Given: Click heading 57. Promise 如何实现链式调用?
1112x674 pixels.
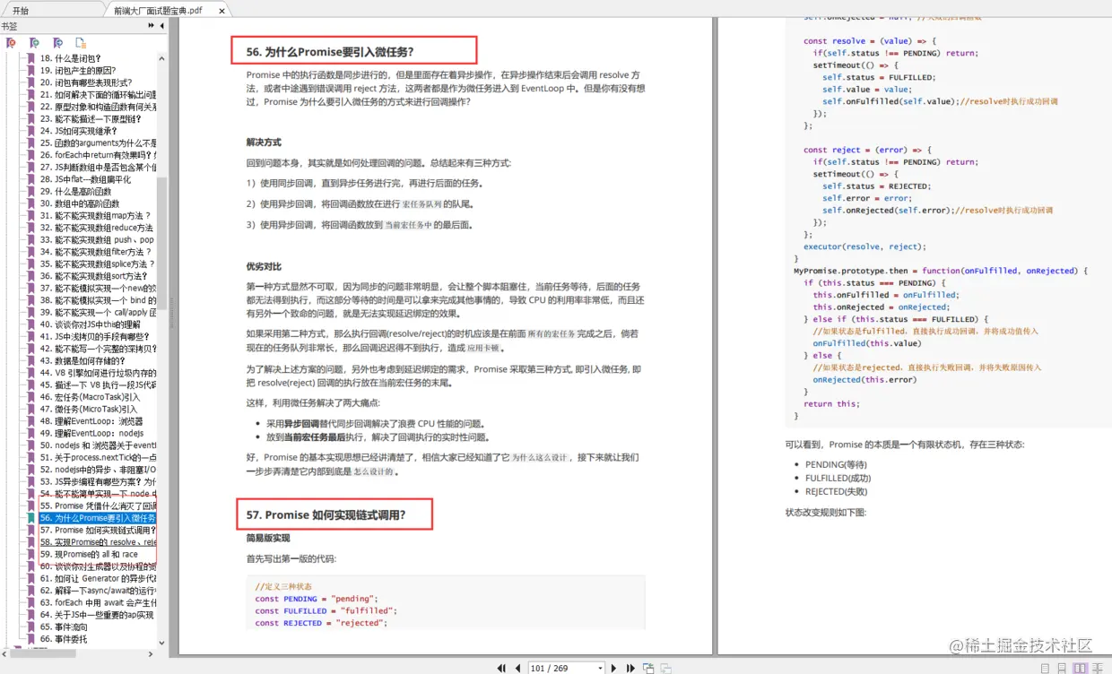Looking at the screenshot, I should 326,514.
